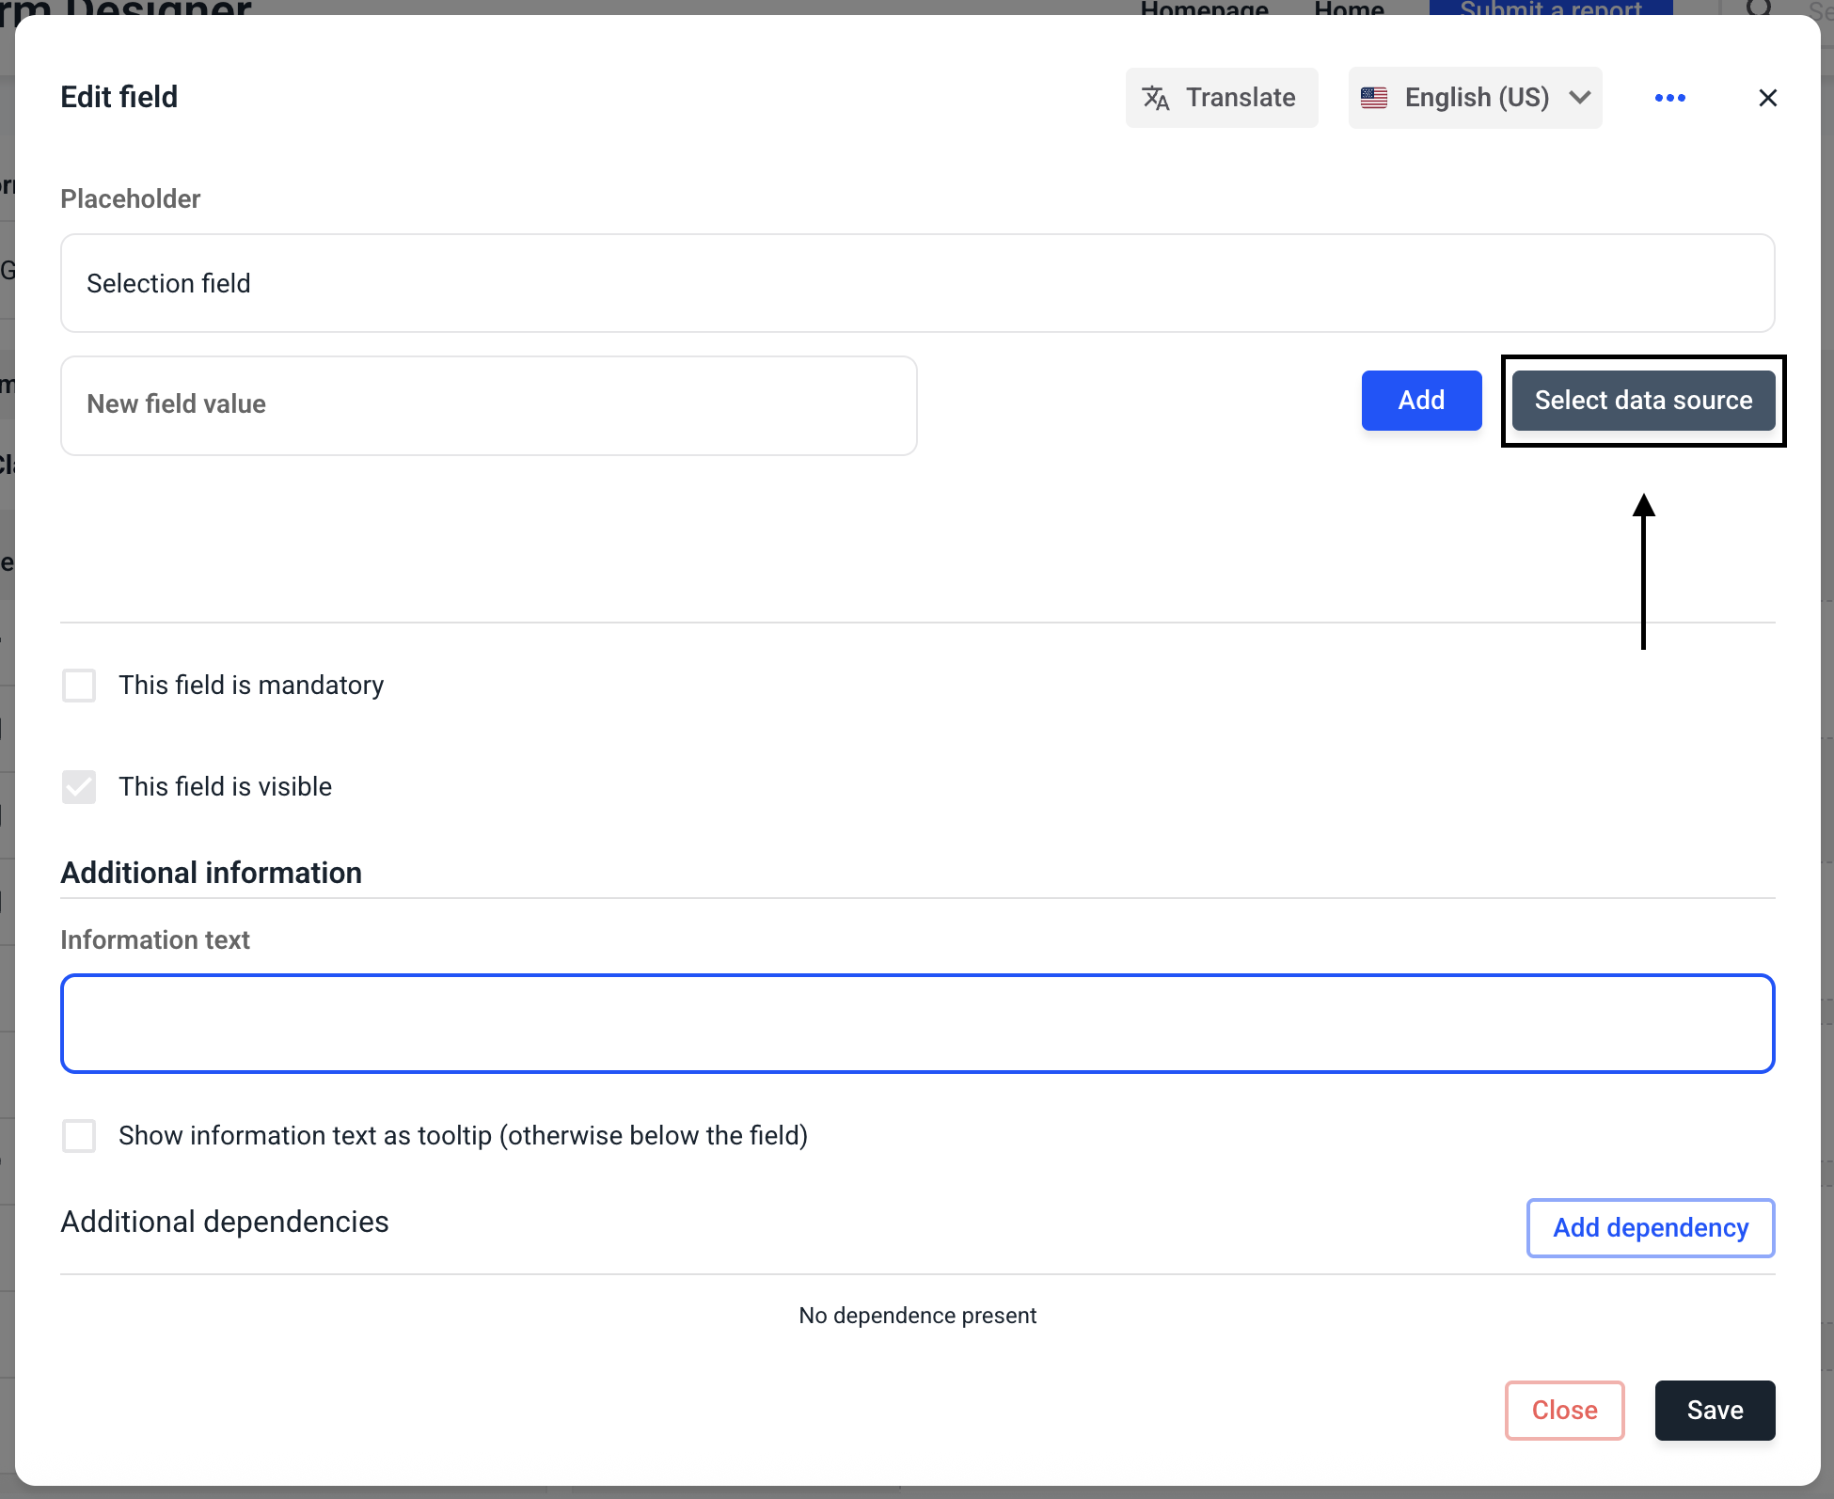Click the Add dependency button
The width and height of the screenshot is (1834, 1499).
[1650, 1228]
